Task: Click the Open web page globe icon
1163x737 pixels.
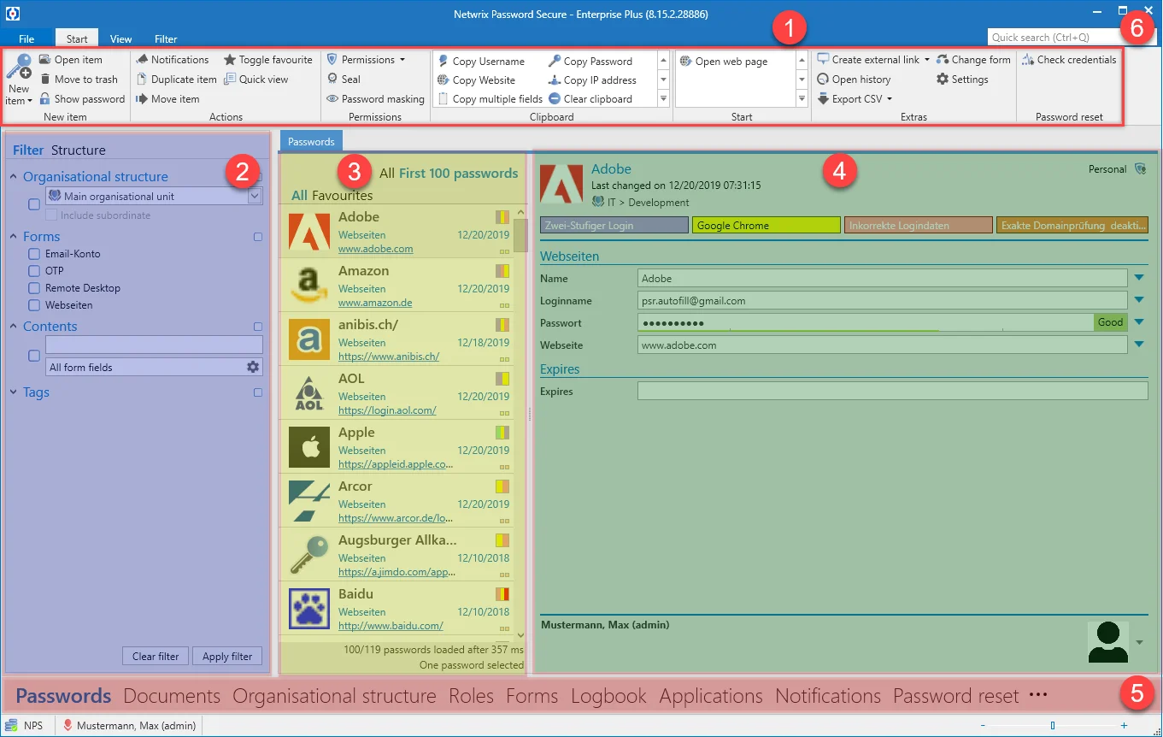Action: pyautogui.click(x=685, y=62)
